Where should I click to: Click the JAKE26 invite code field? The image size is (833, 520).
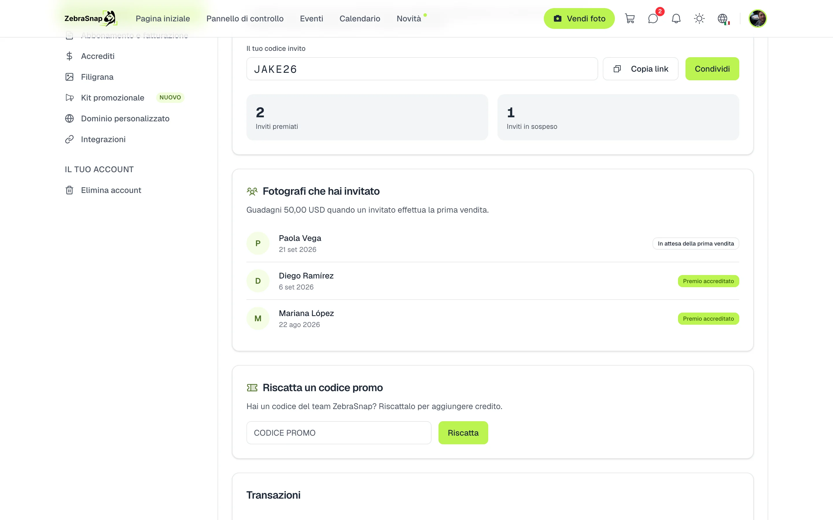(422, 69)
